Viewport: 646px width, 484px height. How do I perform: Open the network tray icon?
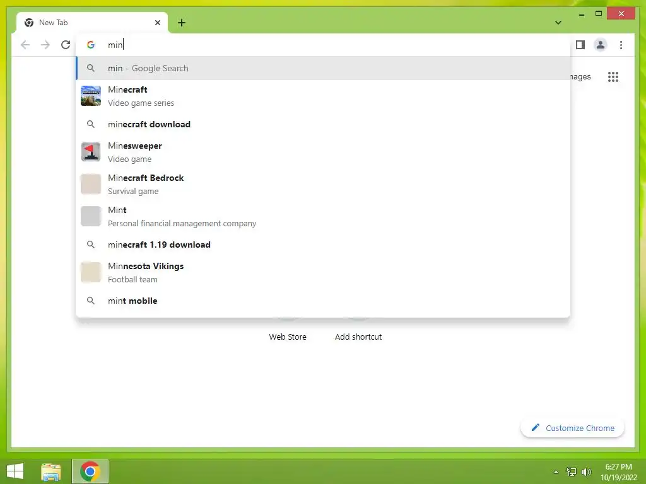572,472
